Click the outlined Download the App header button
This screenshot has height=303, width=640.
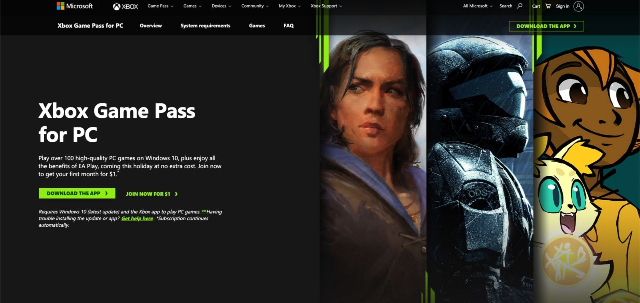coord(546,26)
